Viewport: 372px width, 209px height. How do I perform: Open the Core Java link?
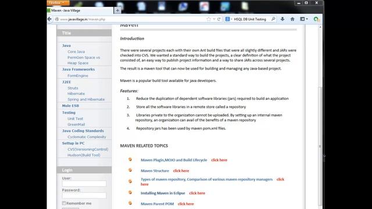point(76,52)
